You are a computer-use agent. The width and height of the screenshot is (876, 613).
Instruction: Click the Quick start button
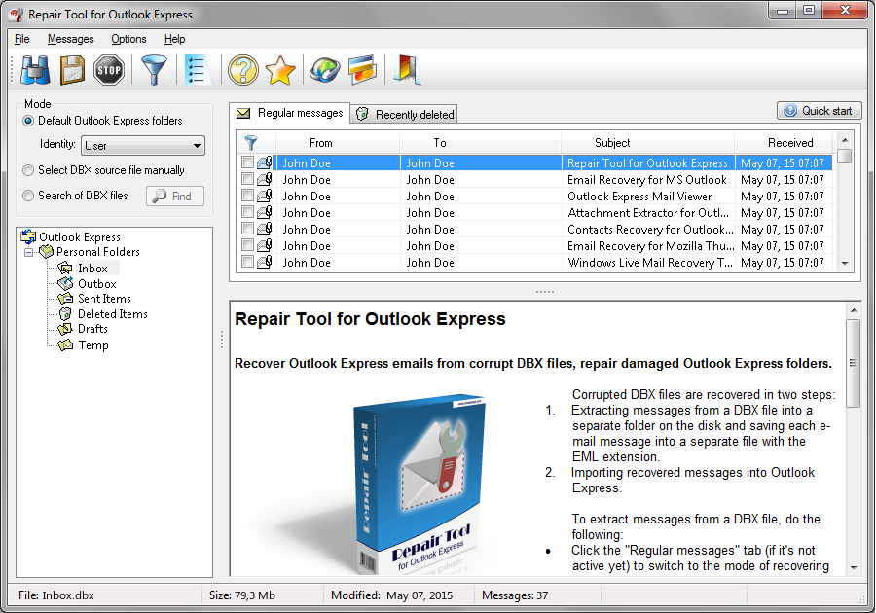click(x=819, y=111)
